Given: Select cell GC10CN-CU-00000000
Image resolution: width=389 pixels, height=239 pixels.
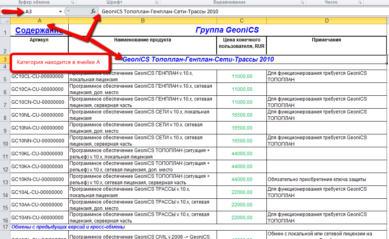Looking at the screenshot, I should tap(39, 102).
